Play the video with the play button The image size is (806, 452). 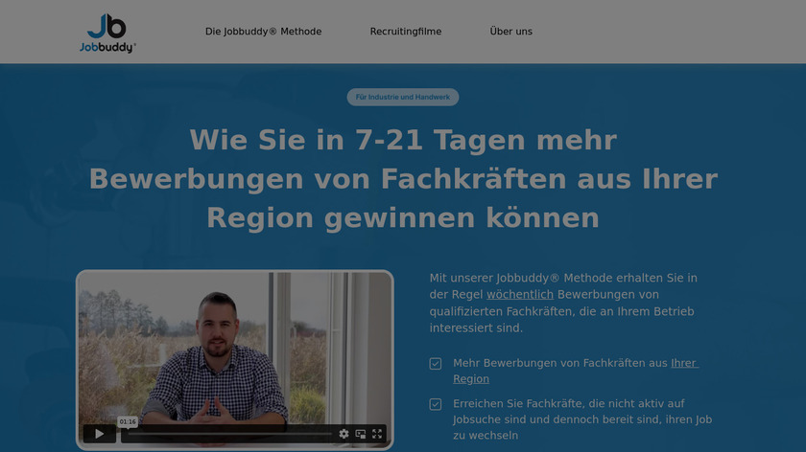(x=100, y=434)
